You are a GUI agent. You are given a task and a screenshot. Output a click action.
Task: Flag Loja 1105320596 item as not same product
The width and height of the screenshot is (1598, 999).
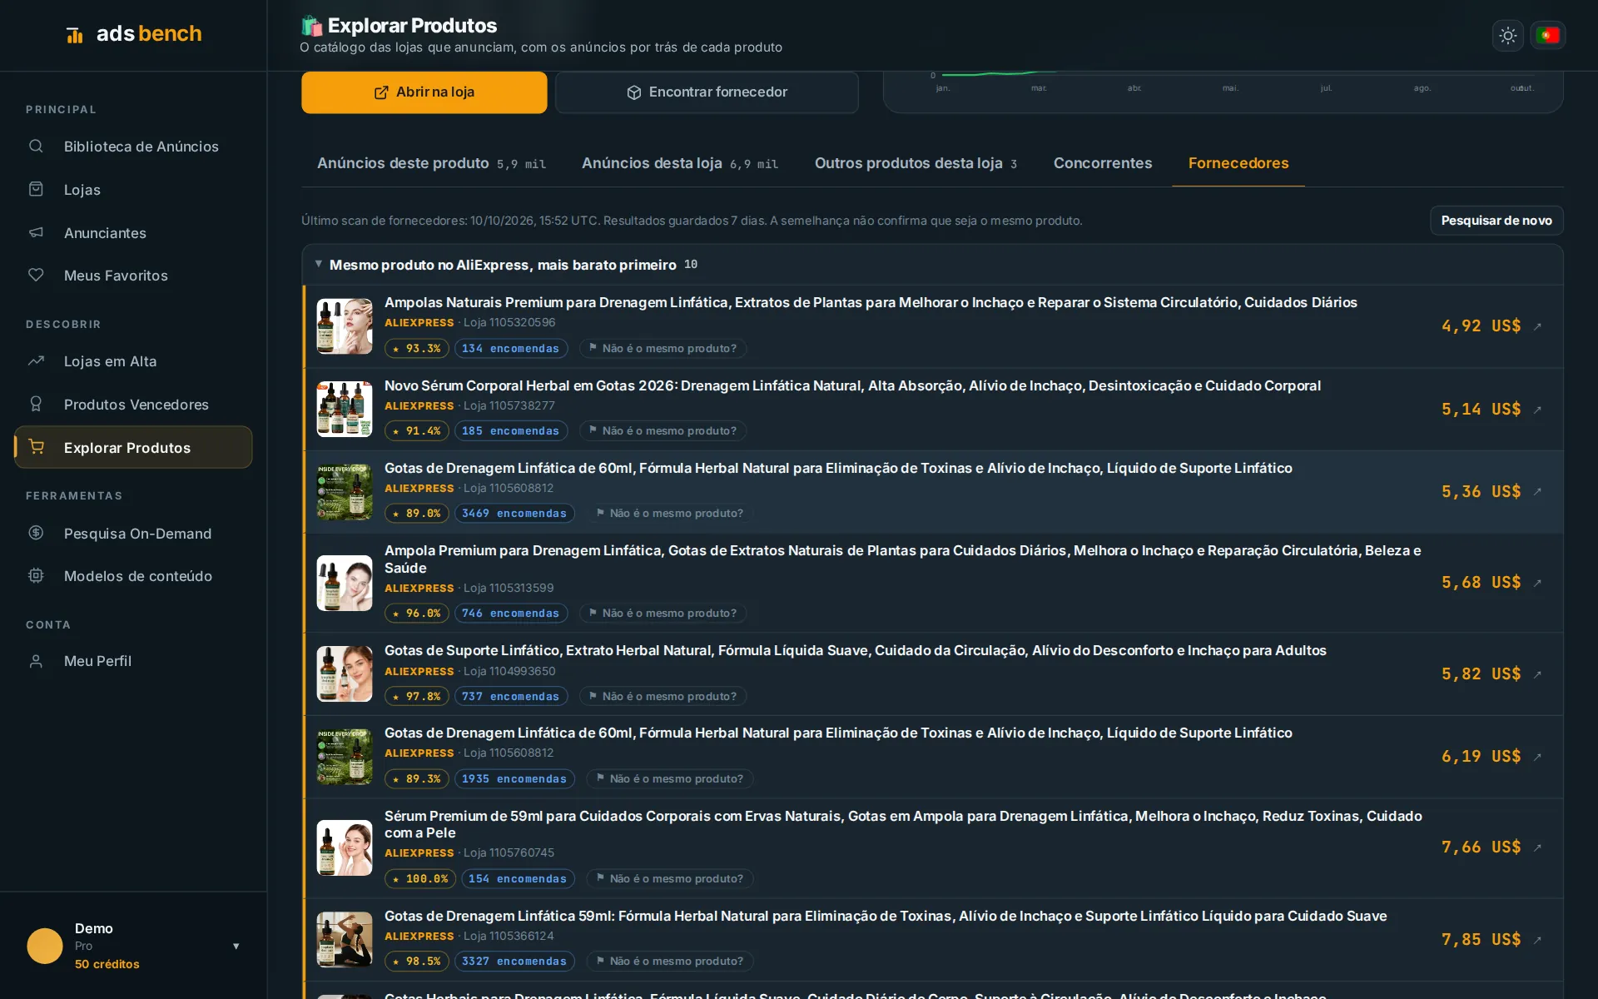[663, 348]
